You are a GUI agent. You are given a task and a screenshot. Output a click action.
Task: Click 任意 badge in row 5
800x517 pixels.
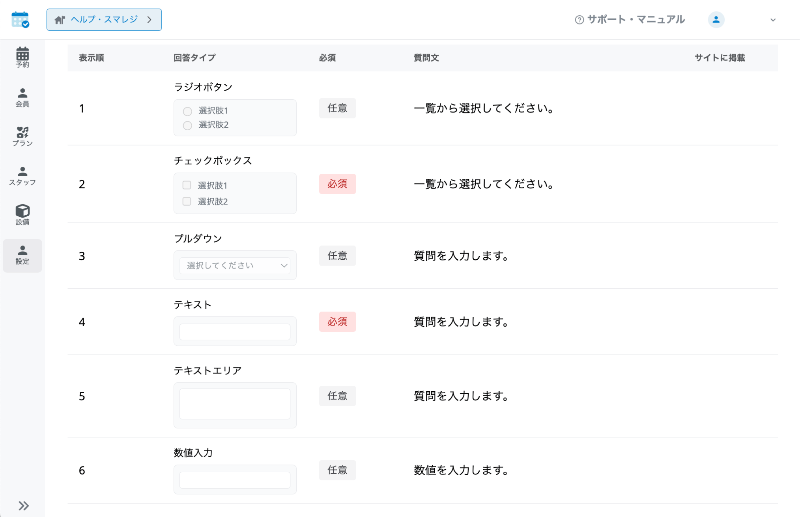(337, 396)
